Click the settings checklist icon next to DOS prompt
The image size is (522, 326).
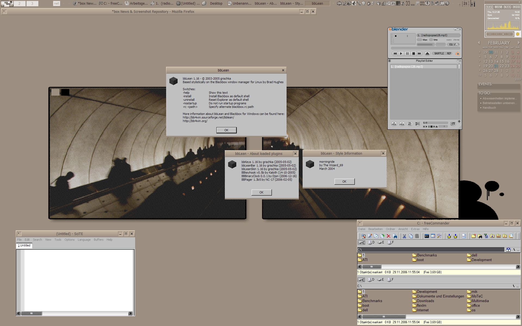(x=433, y=236)
